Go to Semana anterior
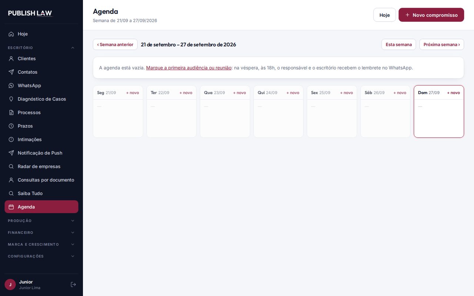Viewport: 474px width, 296px height. (115, 44)
